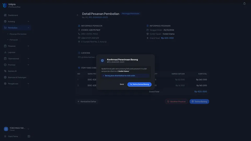Click the SUBTOTAL column header
The image size is (251, 141).
(202, 74)
